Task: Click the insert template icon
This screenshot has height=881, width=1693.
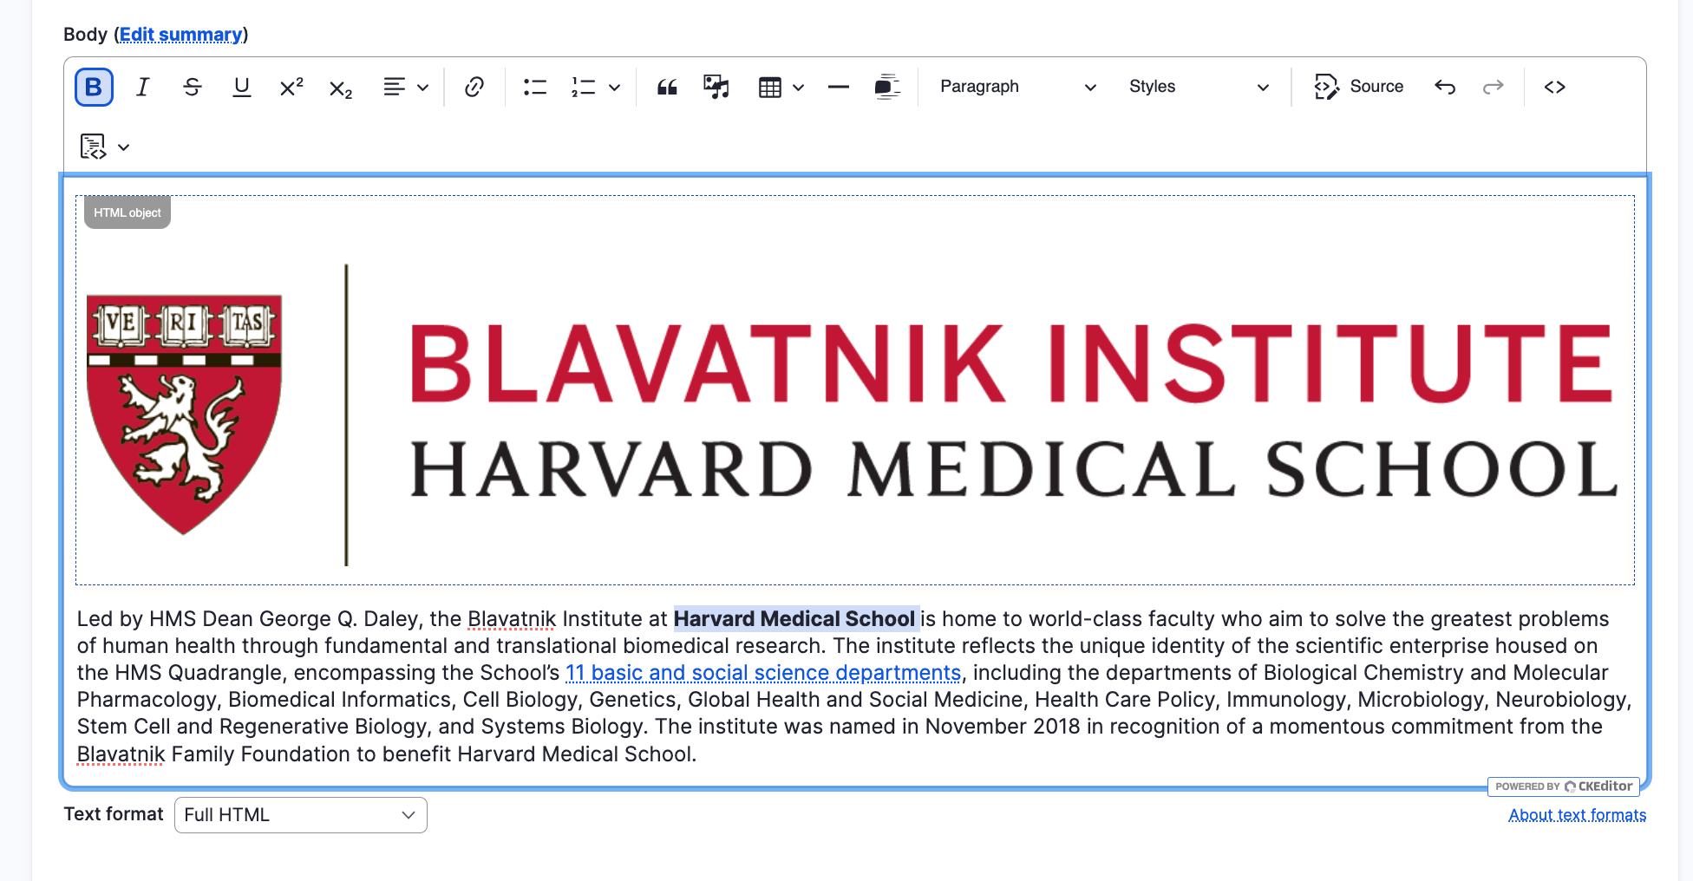Action: pos(93,147)
